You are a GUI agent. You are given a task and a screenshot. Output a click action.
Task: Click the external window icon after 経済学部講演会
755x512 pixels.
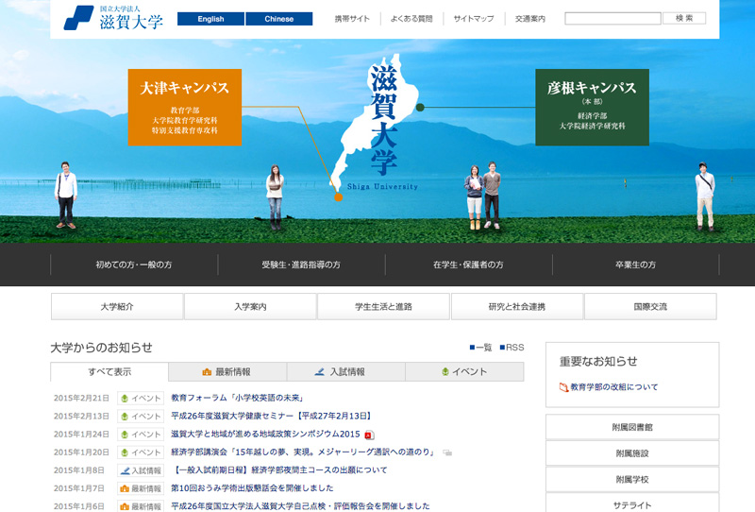pos(447,452)
